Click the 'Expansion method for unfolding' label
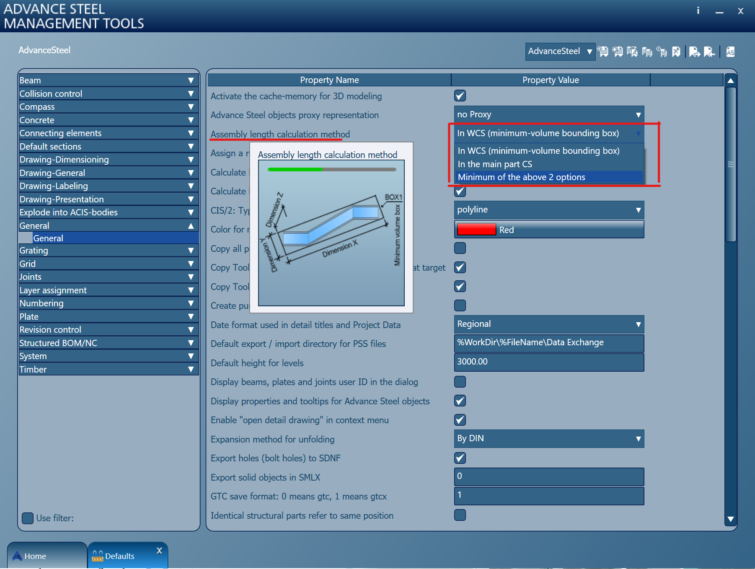 coord(273,439)
